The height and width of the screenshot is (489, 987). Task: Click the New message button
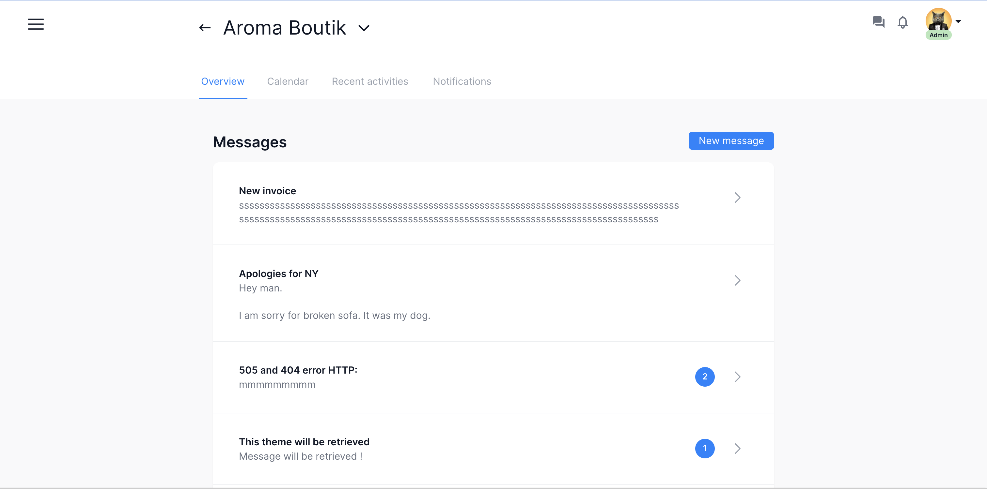pyautogui.click(x=731, y=141)
